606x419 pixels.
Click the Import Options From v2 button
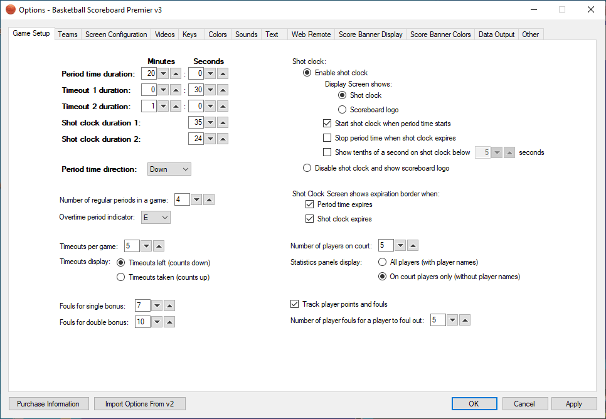tap(139, 404)
